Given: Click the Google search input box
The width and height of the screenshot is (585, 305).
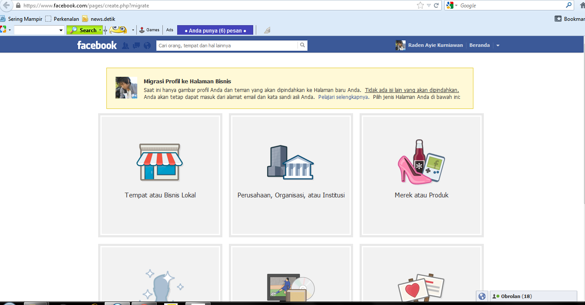Looking at the screenshot, I should tap(512, 5).
